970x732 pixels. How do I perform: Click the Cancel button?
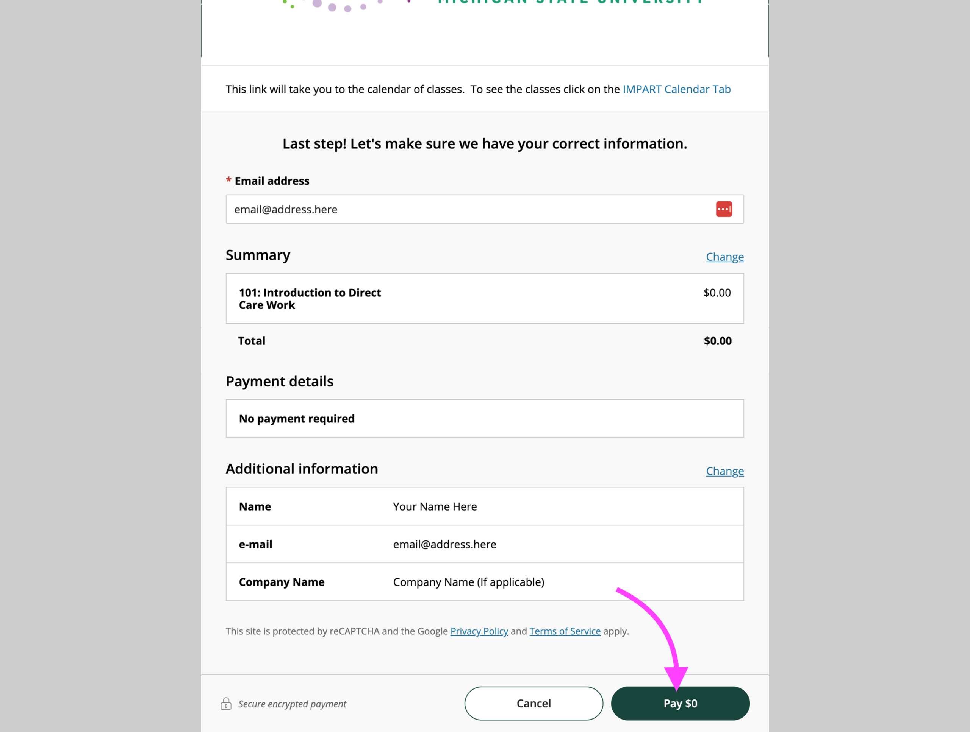[x=533, y=703]
